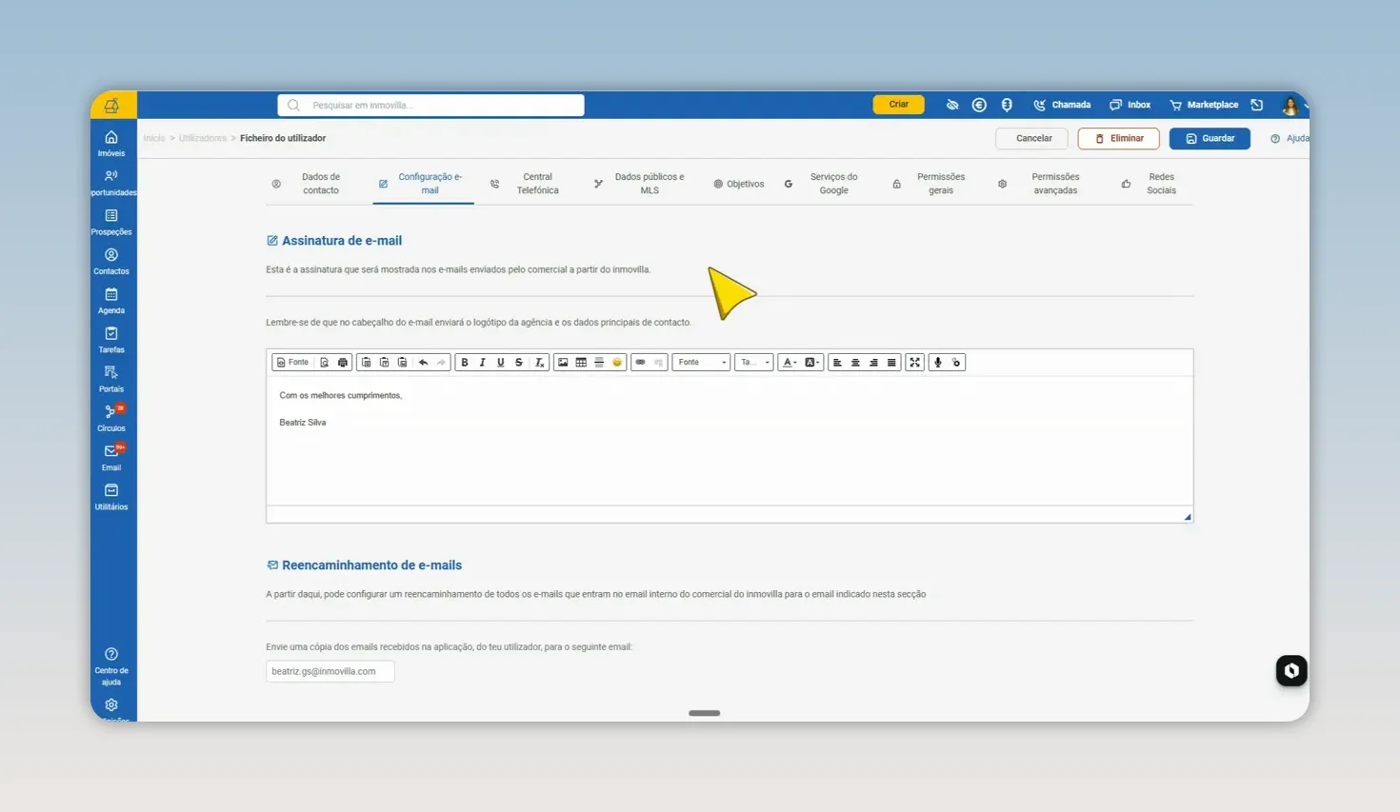This screenshot has height=812, width=1400.
Task: Switch to Dados de contacto tab
Action: click(308, 184)
